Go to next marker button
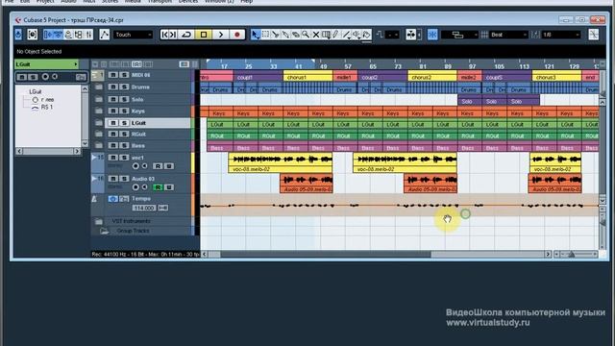 tap(173, 35)
